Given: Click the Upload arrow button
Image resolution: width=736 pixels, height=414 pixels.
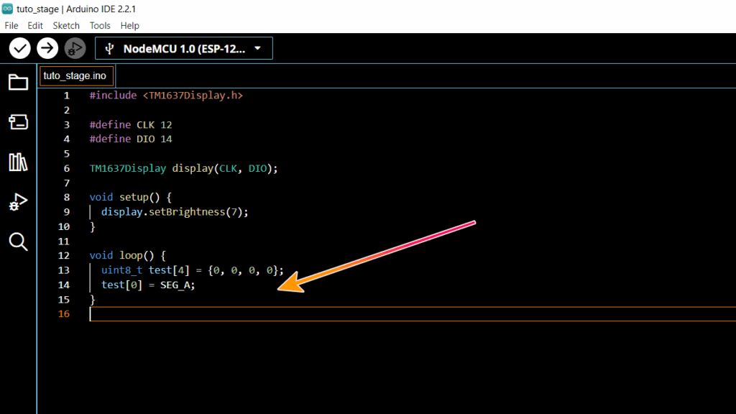Looking at the screenshot, I should 47,48.
